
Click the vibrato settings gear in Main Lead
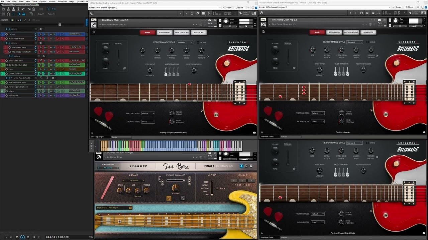click(x=208, y=56)
